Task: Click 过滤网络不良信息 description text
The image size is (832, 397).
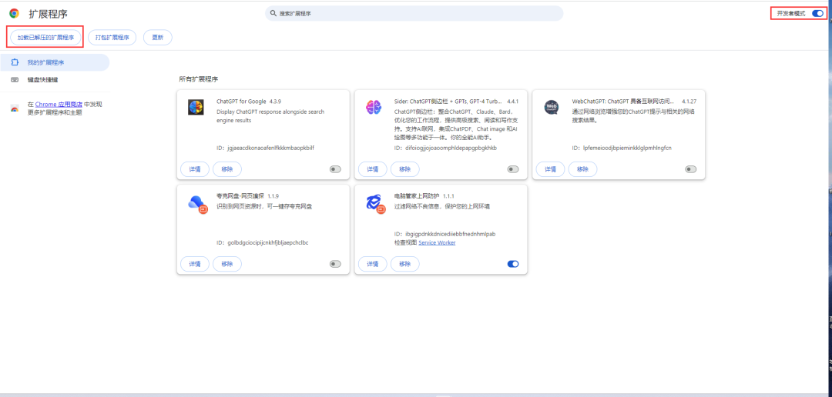Action: [x=442, y=206]
